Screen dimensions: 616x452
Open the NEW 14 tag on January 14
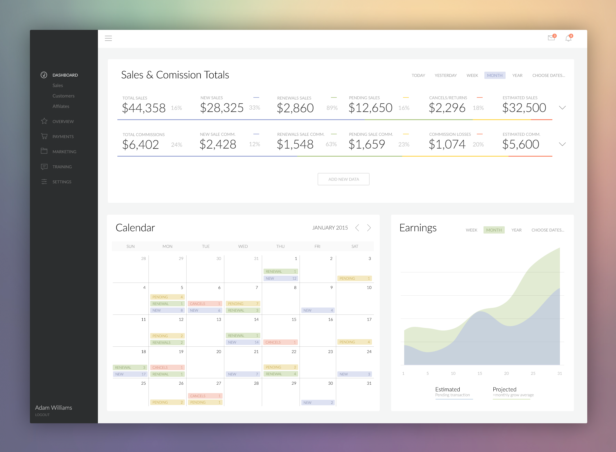click(243, 342)
